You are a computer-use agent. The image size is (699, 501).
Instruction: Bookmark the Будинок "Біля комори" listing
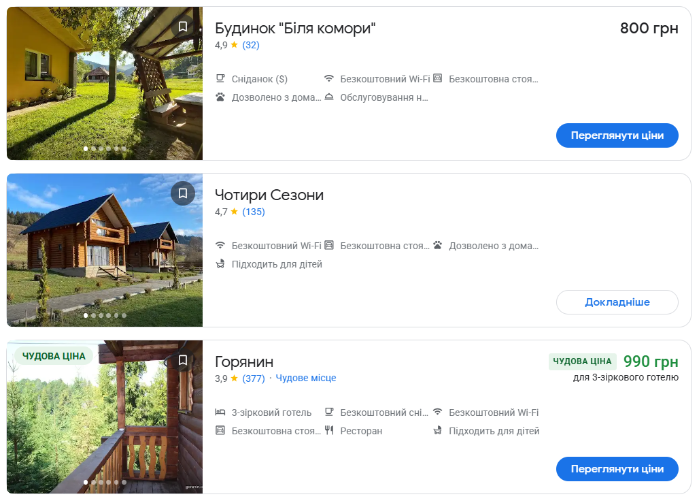(182, 27)
